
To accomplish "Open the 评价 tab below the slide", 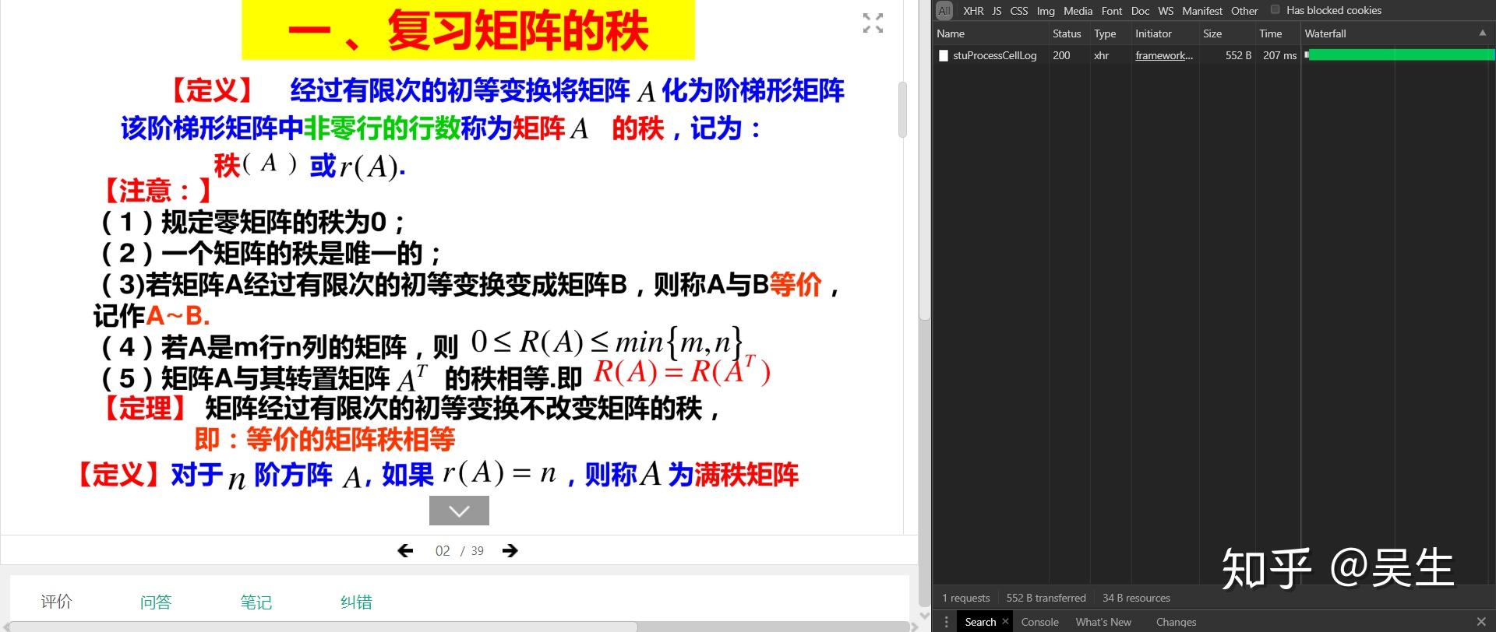I will (56, 601).
